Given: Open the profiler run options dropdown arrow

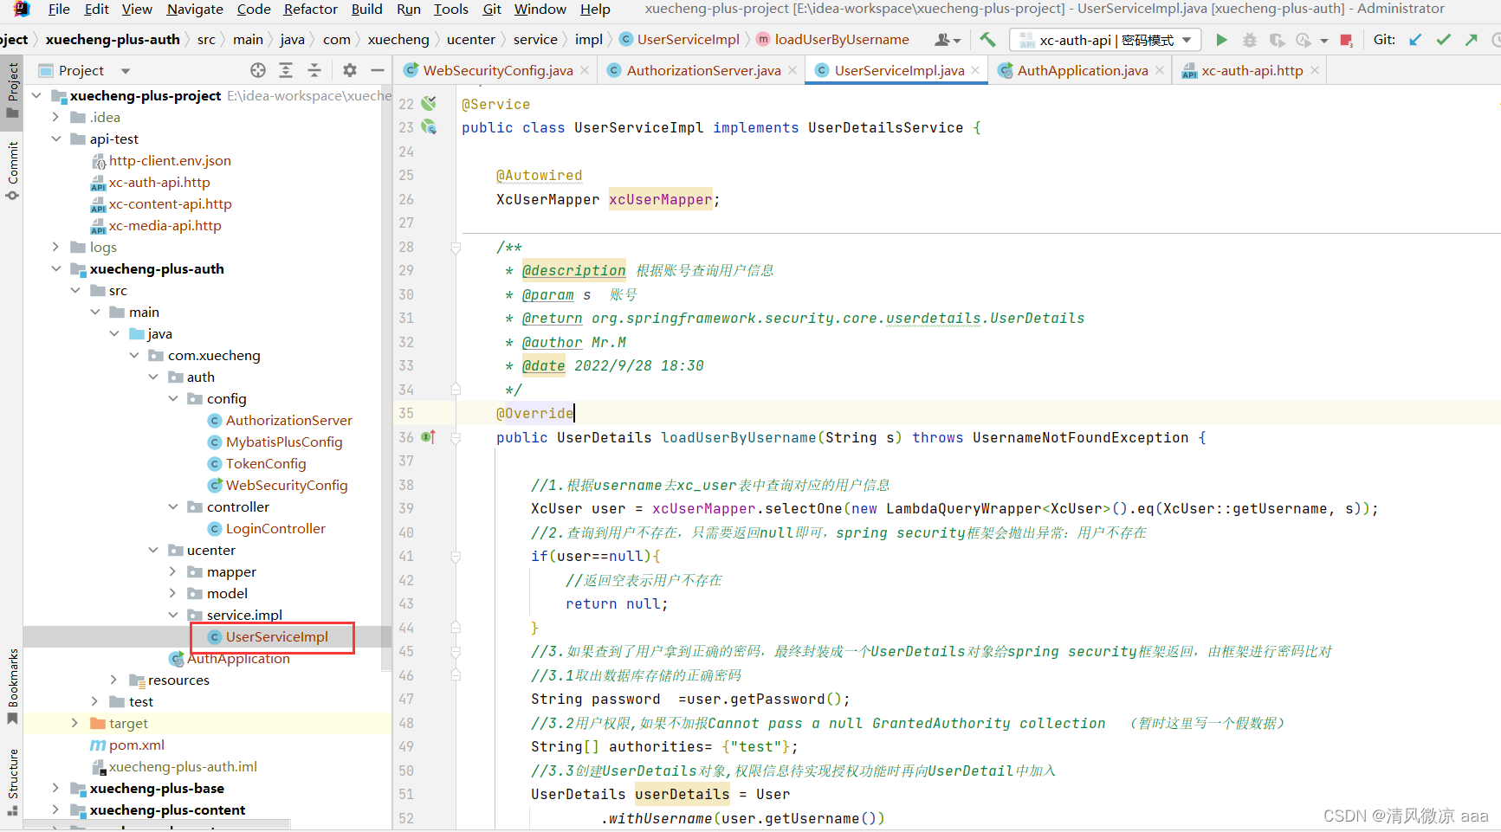Looking at the screenshot, I should pos(1324,41).
